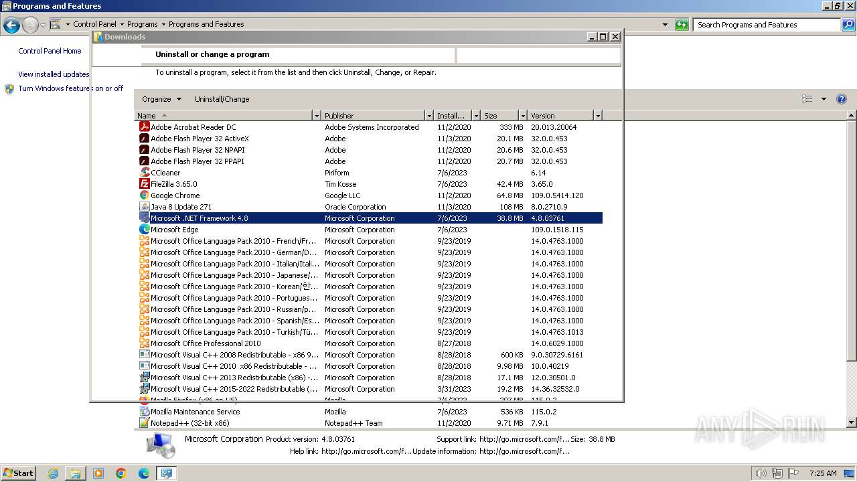Open the Version column filter dropdown
The height and width of the screenshot is (482, 857).
tap(598, 116)
